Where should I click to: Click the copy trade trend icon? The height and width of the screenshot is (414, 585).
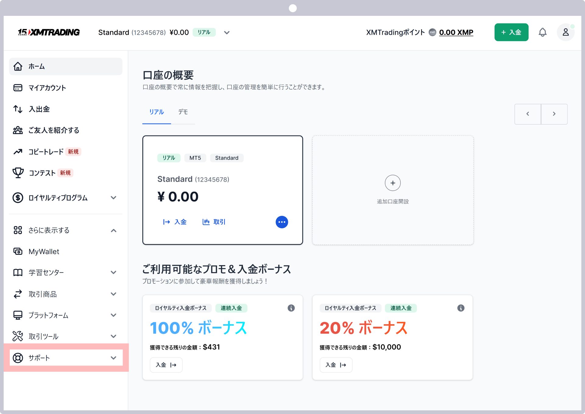pyautogui.click(x=18, y=152)
